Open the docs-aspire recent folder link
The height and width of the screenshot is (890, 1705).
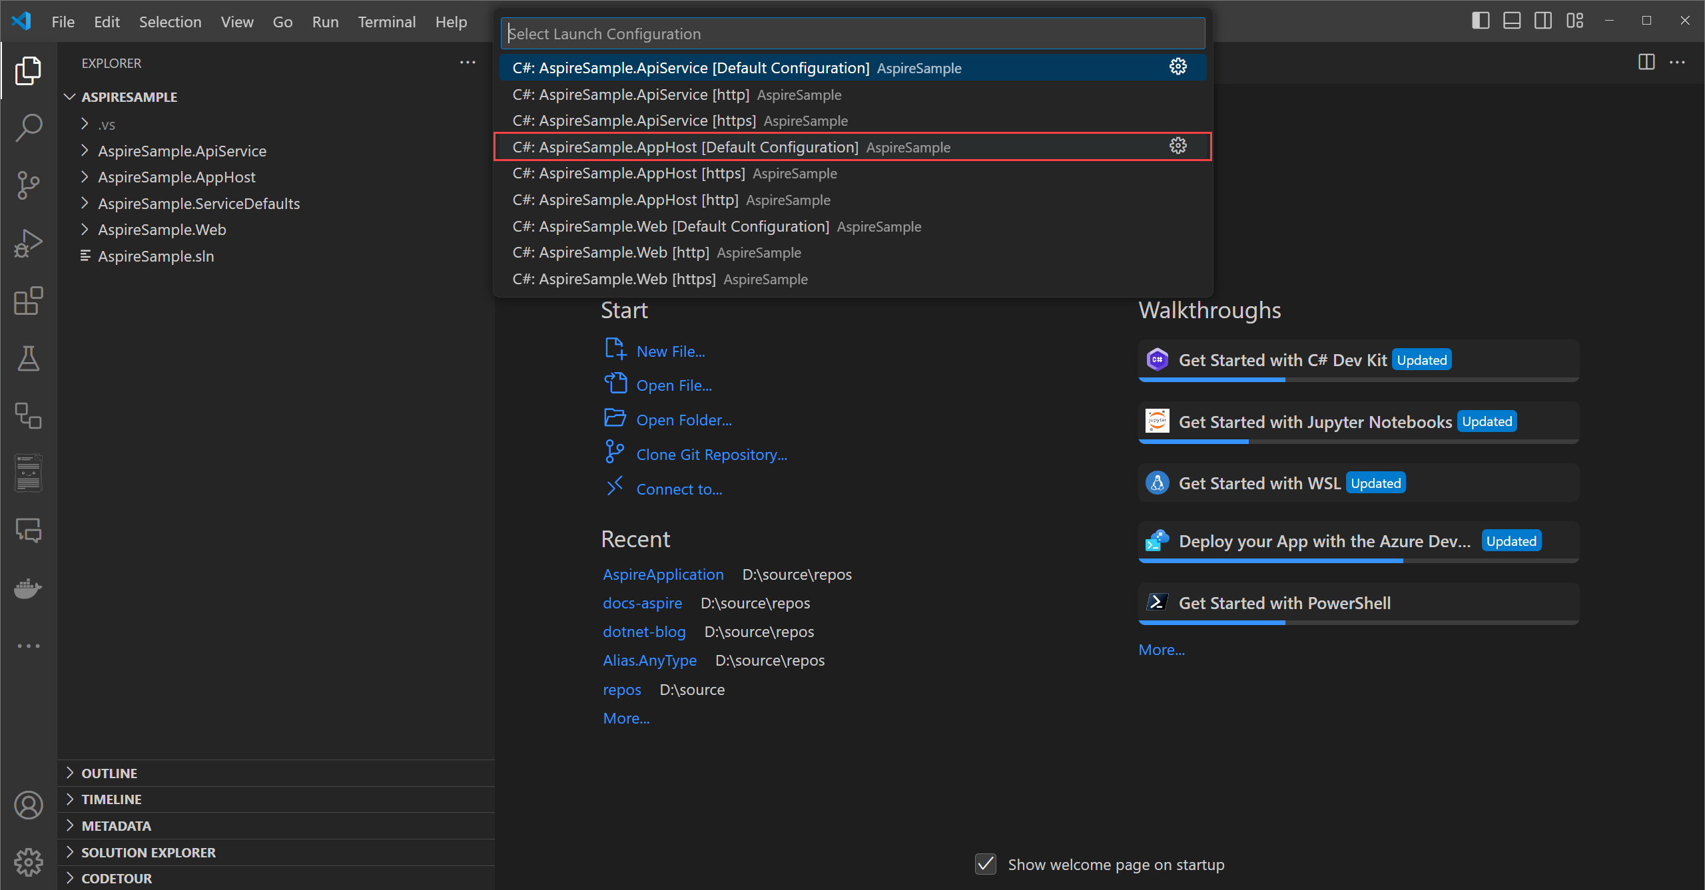click(x=642, y=603)
